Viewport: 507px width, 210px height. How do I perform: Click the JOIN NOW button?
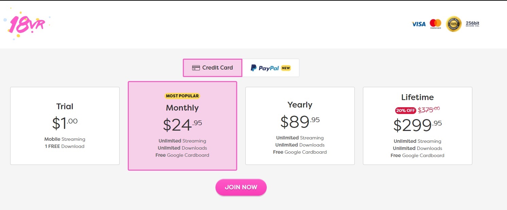point(241,187)
